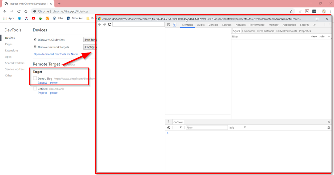
Task: Switch to the Performance tab
Action: point(257,25)
